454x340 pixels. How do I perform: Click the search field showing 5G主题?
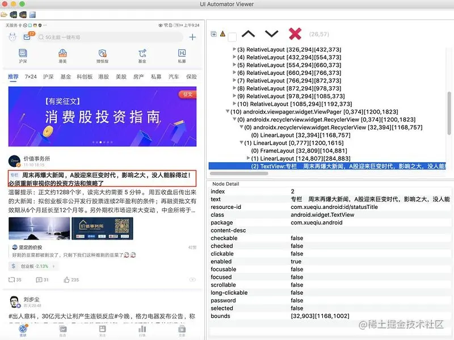click(110, 37)
